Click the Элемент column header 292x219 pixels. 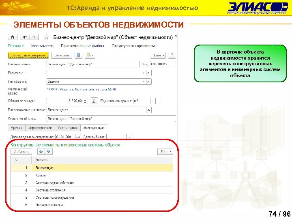[102, 160]
